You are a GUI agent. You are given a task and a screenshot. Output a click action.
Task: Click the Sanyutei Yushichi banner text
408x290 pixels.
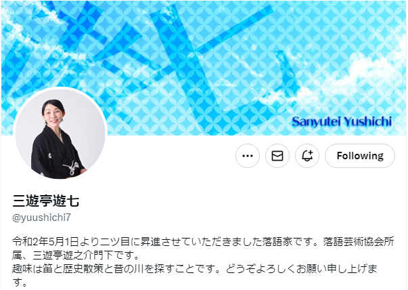(x=342, y=121)
